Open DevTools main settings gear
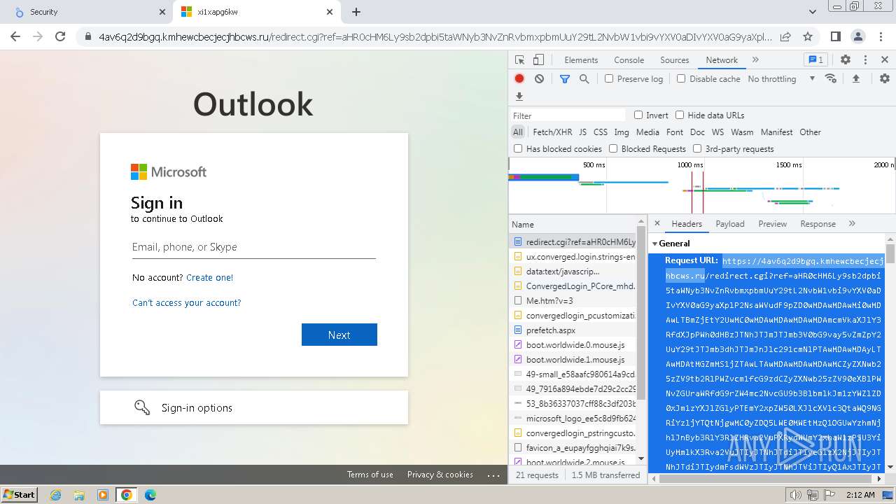This screenshot has height=504, width=896. coord(846,60)
